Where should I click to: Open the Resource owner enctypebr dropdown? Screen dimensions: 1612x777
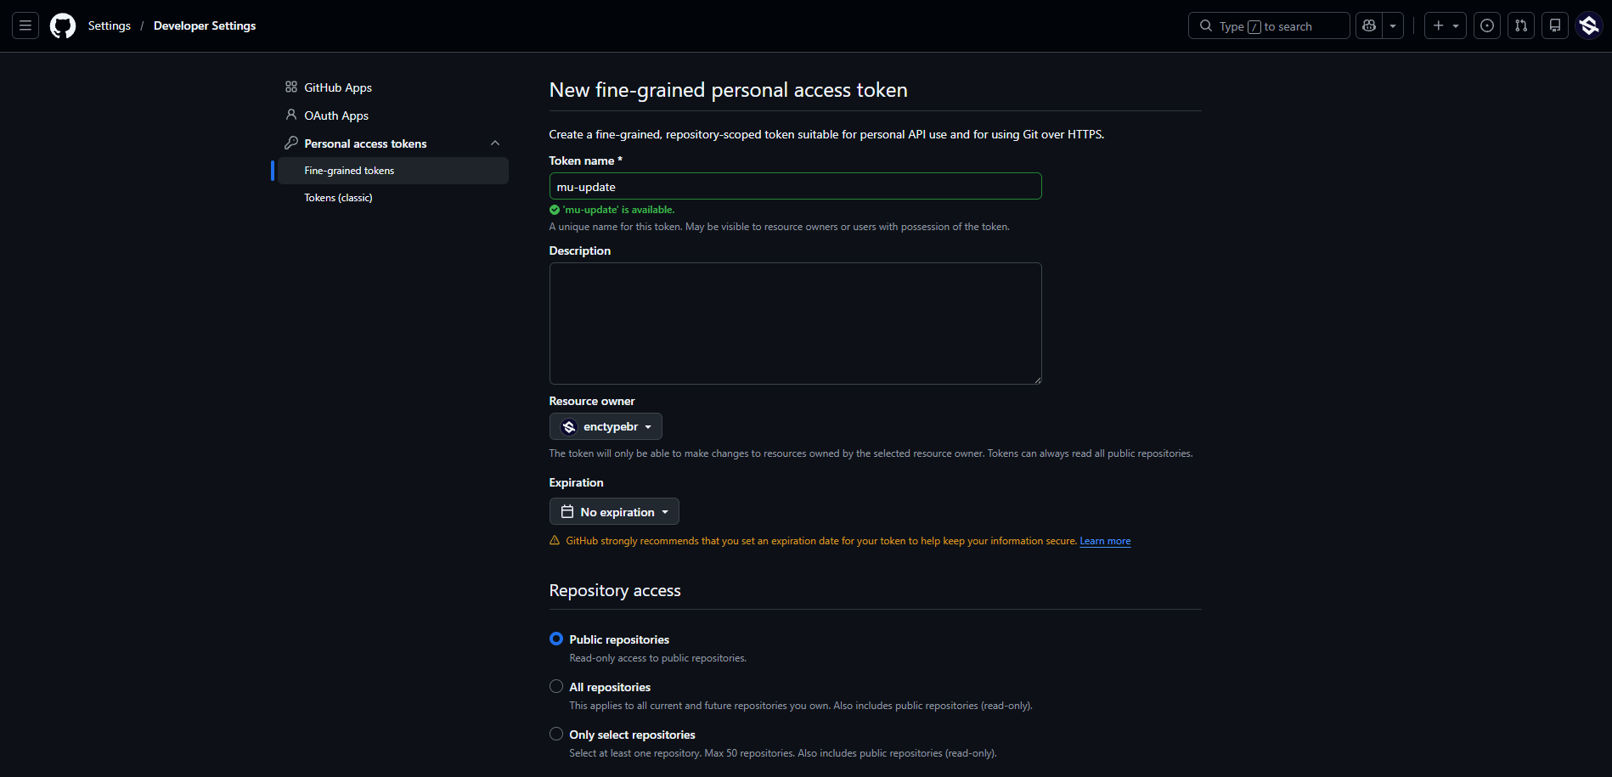[x=606, y=426]
